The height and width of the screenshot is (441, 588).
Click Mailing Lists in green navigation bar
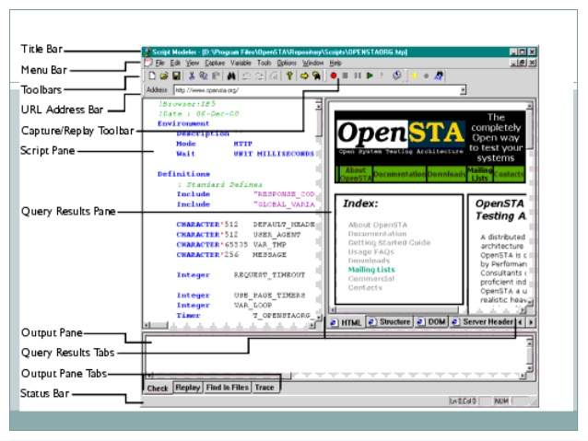point(479,174)
